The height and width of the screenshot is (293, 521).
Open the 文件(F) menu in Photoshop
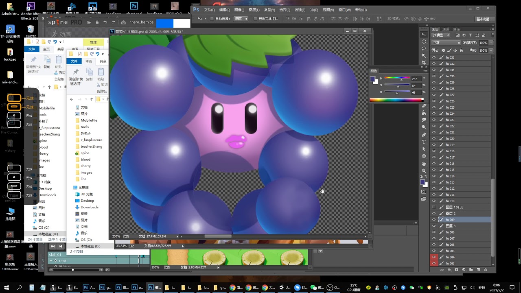pyautogui.click(x=209, y=10)
